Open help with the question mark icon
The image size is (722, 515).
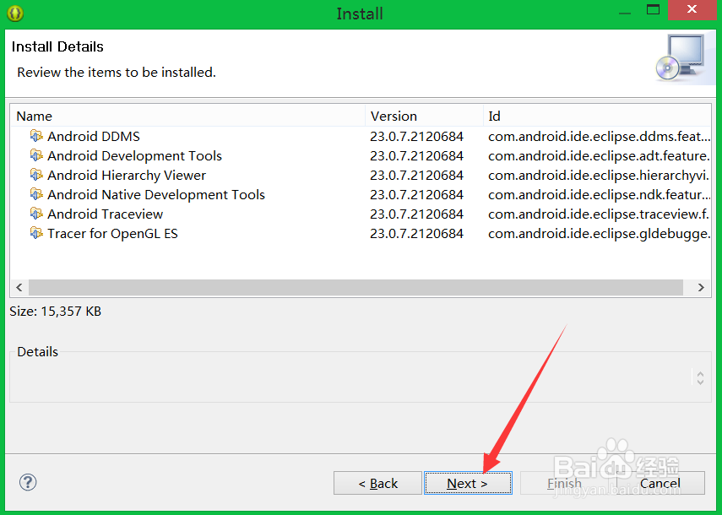(x=28, y=482)
